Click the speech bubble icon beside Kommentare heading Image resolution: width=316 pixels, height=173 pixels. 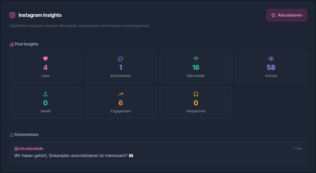point(12,135)
